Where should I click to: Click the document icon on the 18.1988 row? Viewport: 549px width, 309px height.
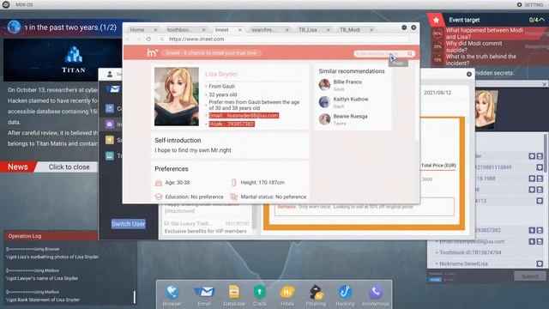point(540,179)
